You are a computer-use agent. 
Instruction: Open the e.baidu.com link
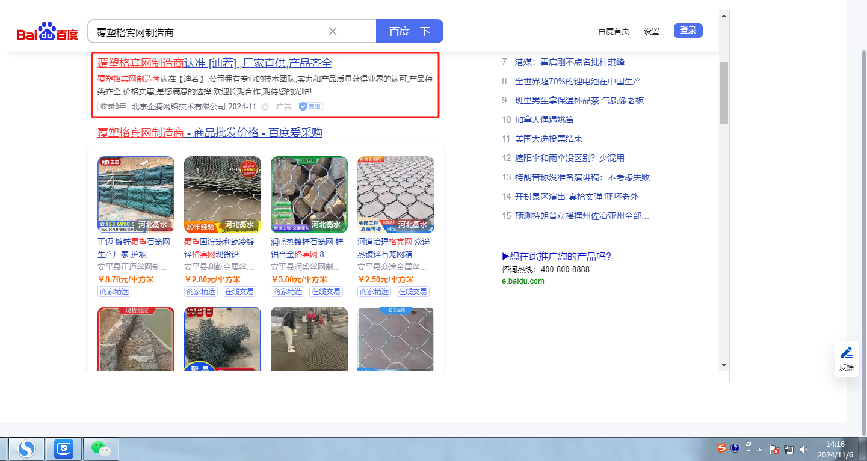(x=523, y=281)
